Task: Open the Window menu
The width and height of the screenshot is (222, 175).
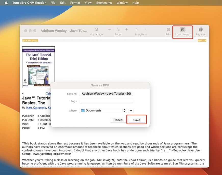Action: (122, 3)
